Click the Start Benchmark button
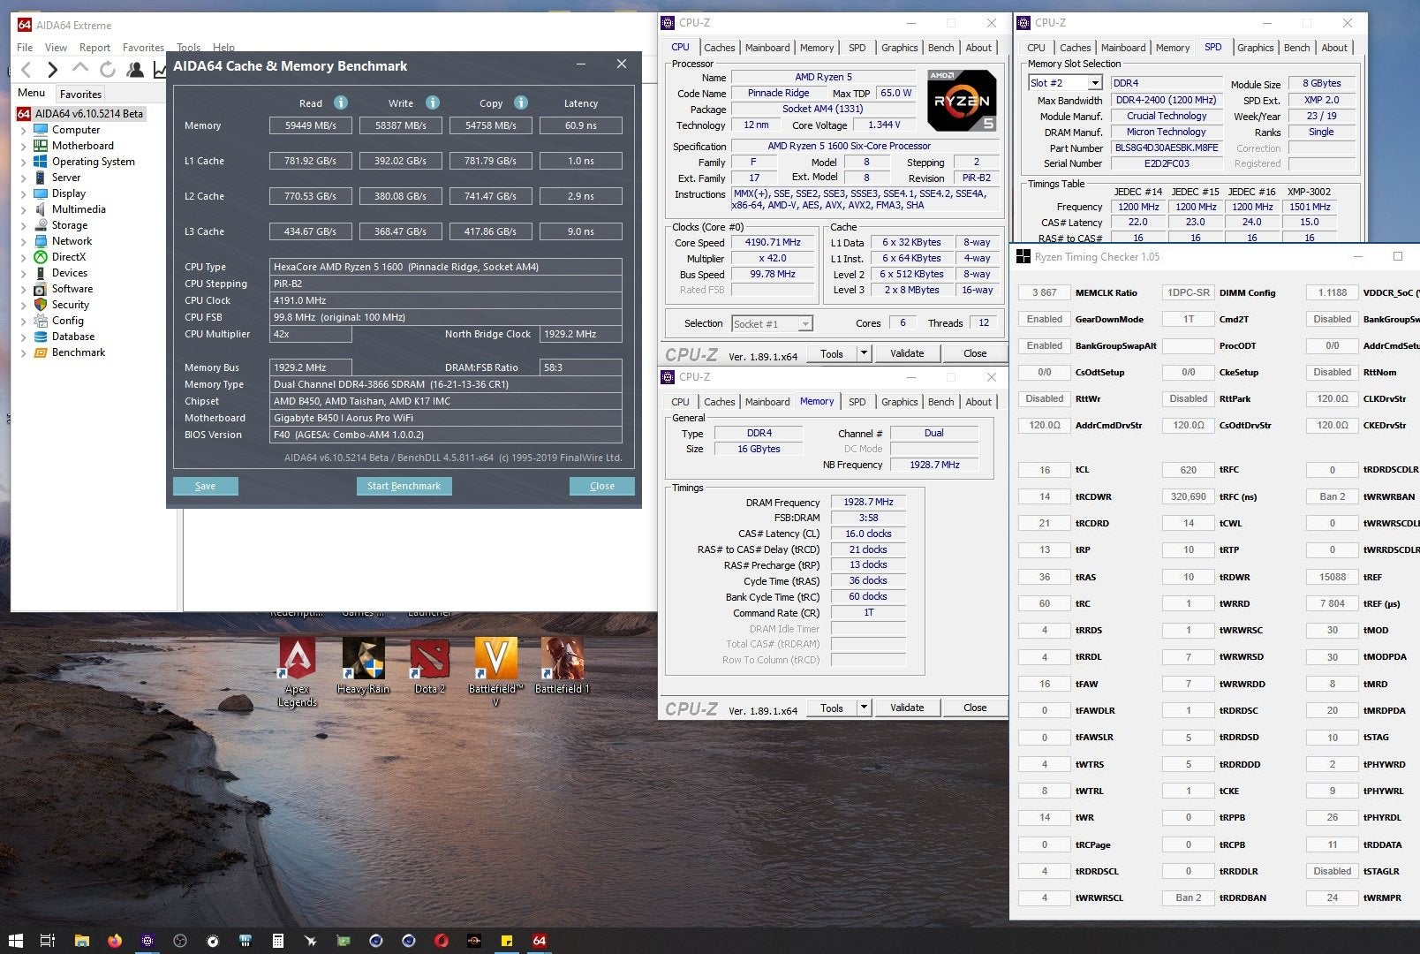The width and height of the screenshot is (1420, 954). (404, 486)
